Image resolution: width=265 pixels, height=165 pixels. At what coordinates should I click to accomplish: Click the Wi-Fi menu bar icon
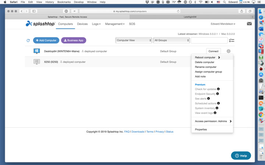click(201, 2)
